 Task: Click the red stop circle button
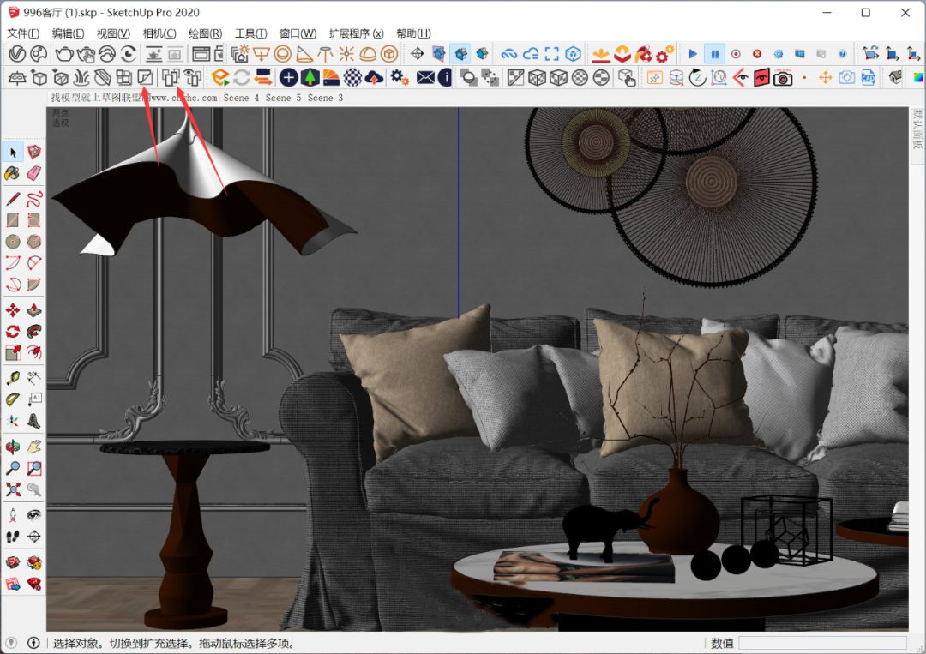tap(757, 54)
